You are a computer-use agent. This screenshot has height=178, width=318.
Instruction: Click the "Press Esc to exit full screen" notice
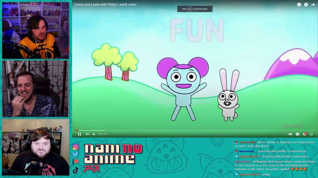(195, 9)
